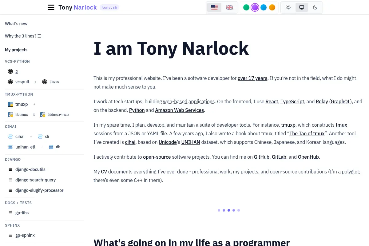This screenshot has height=246, width=369.
Task: Switch to dark mode moon icon
Action: (315, 7)
